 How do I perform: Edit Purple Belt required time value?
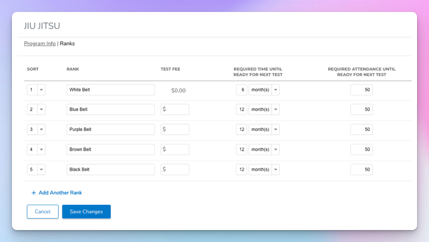tap(242, 129)
